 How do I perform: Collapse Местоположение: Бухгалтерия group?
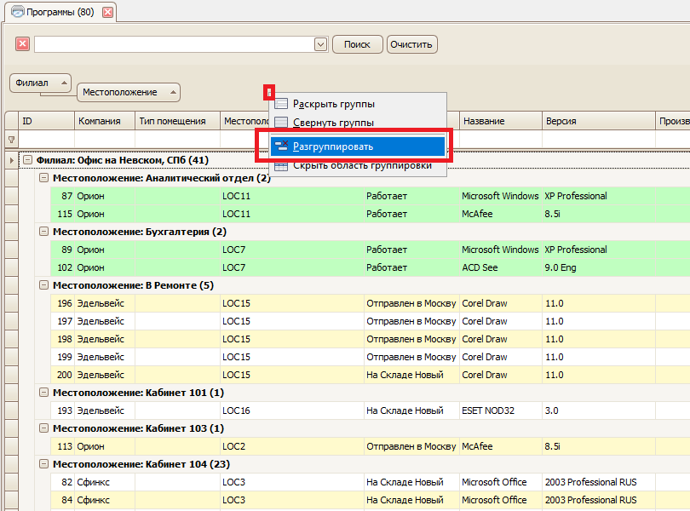pos(43,232)
